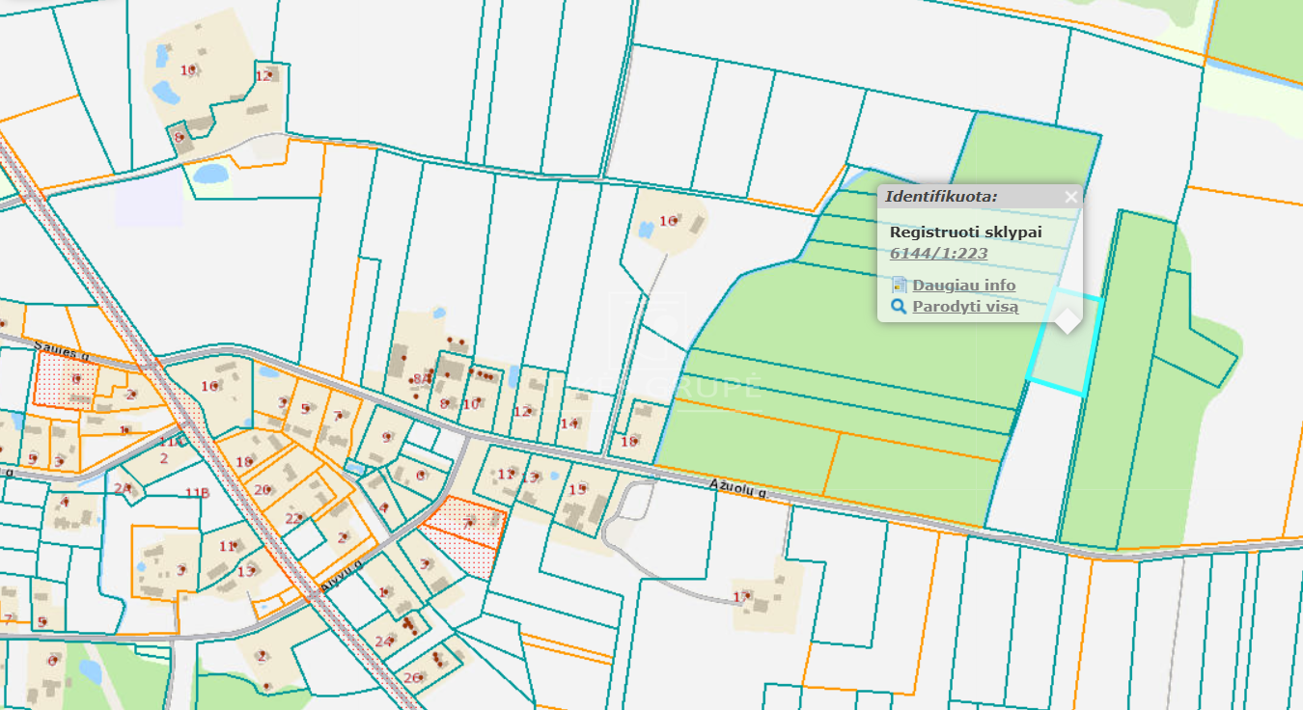
Task: Open parcel link 6144/1:223
Action: [x=938, y=254]
